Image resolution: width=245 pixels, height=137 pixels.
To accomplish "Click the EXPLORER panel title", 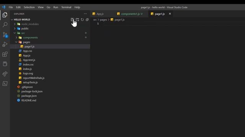I will (19, 14).
